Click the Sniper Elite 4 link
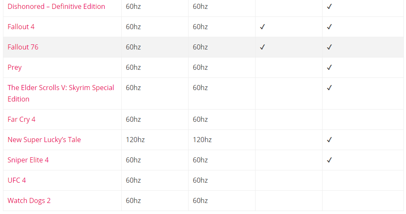 pos(28,160)
